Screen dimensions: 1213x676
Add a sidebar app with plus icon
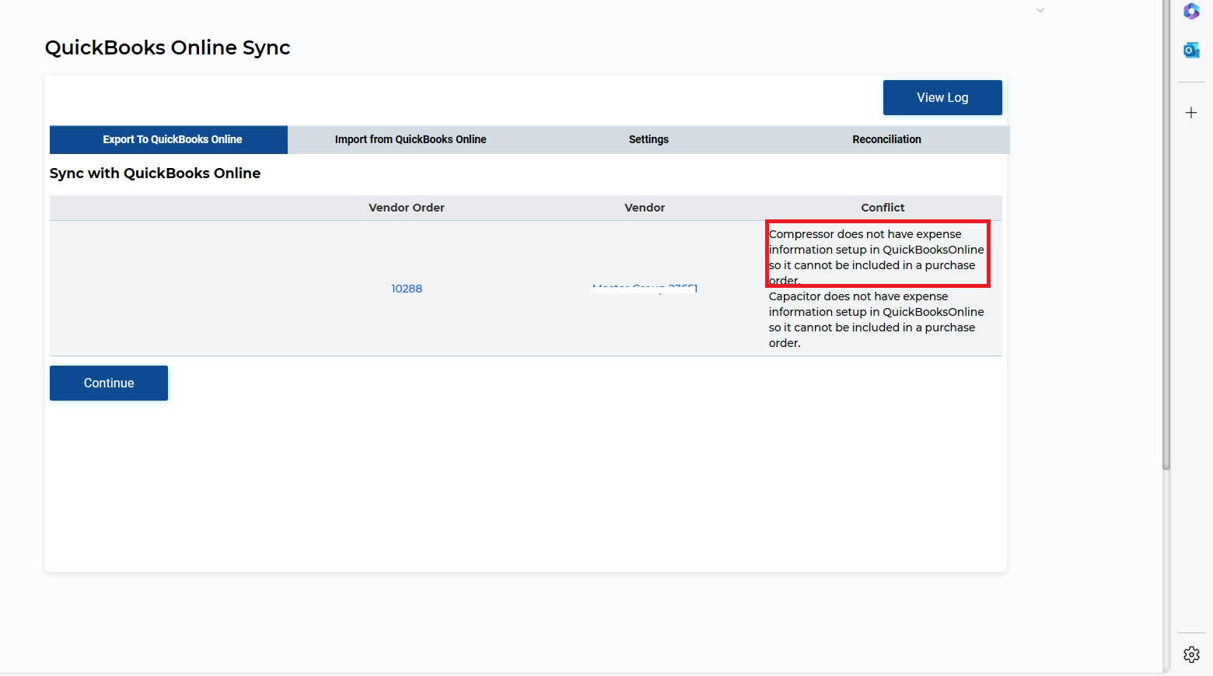pos(1191,113)
